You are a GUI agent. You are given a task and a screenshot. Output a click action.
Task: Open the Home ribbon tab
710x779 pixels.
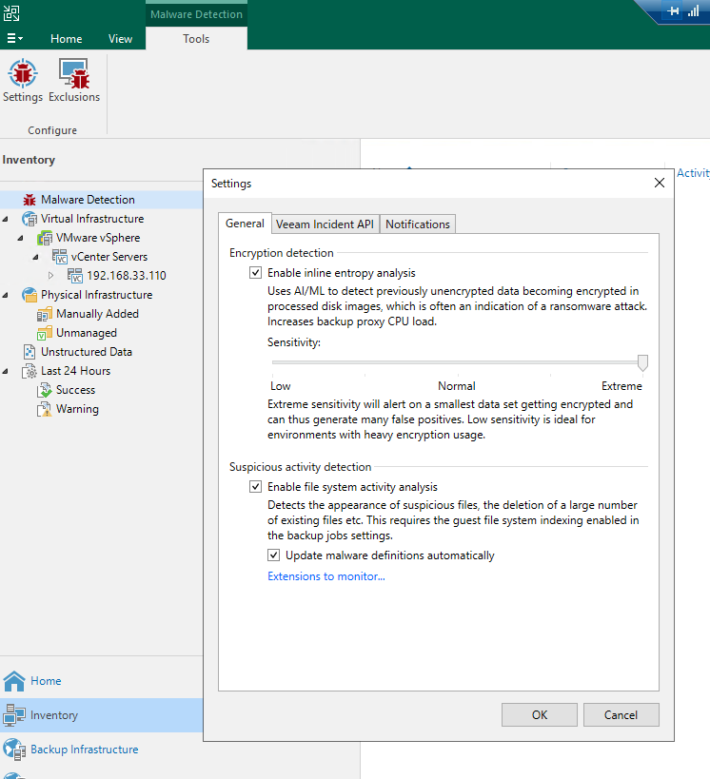click(66, 39)
